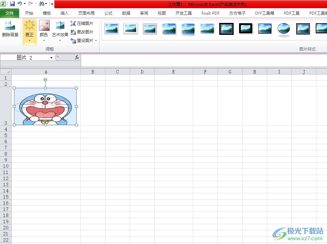Open the 文件 File tab
327x244 pixels.
(x=10, y=13)
